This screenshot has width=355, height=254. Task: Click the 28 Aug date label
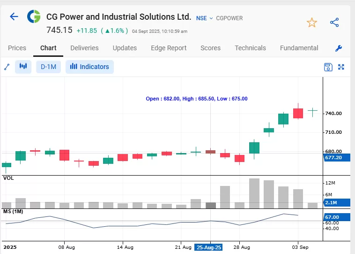click(x=242, y=247)
